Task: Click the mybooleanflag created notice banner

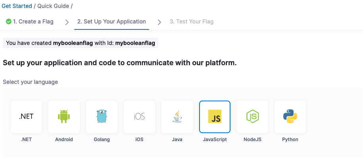Action: (81, 43)
